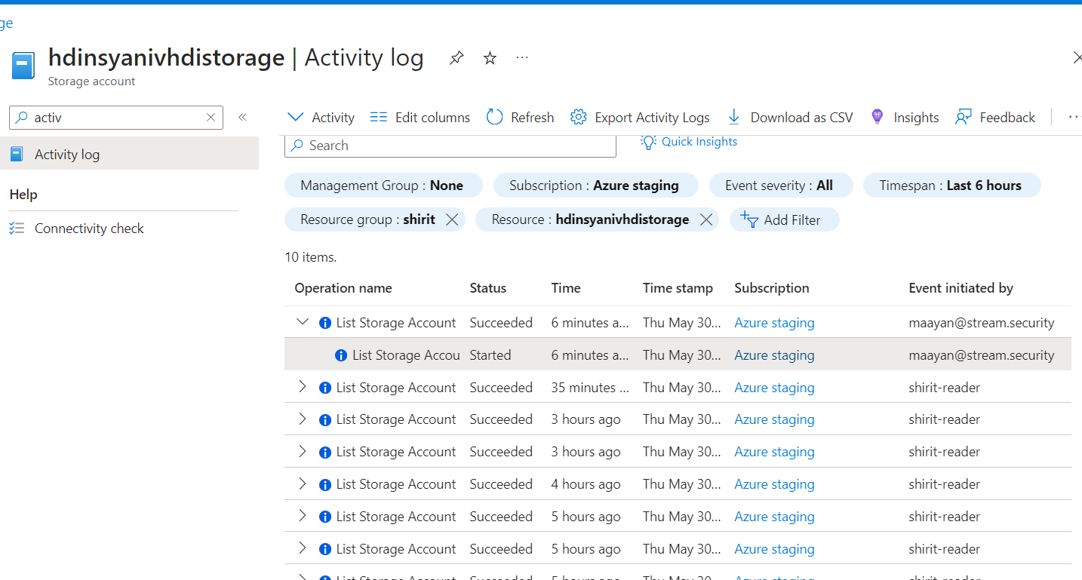Open Azure staging link in the Started row

(774, 355)
